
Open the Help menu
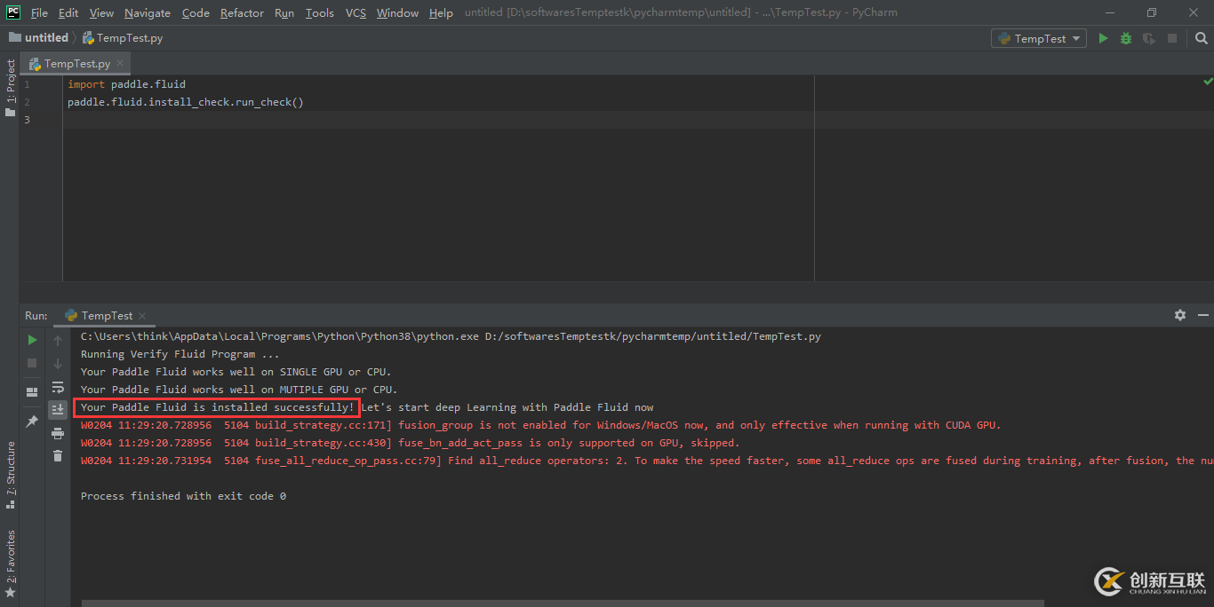coord(441,12)
